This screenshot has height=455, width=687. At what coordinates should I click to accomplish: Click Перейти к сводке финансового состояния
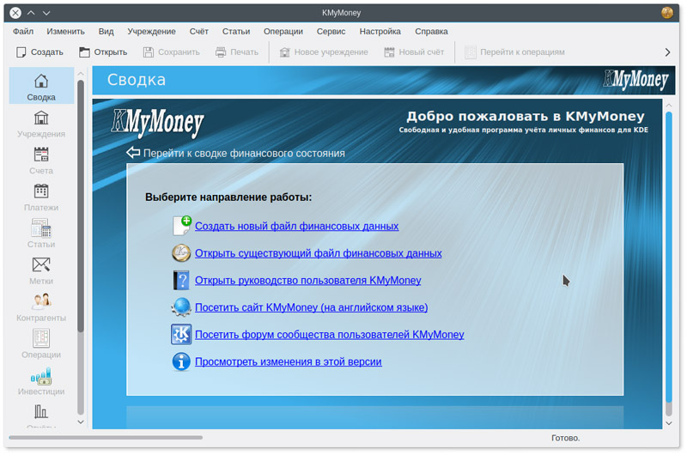click(244, 154)
